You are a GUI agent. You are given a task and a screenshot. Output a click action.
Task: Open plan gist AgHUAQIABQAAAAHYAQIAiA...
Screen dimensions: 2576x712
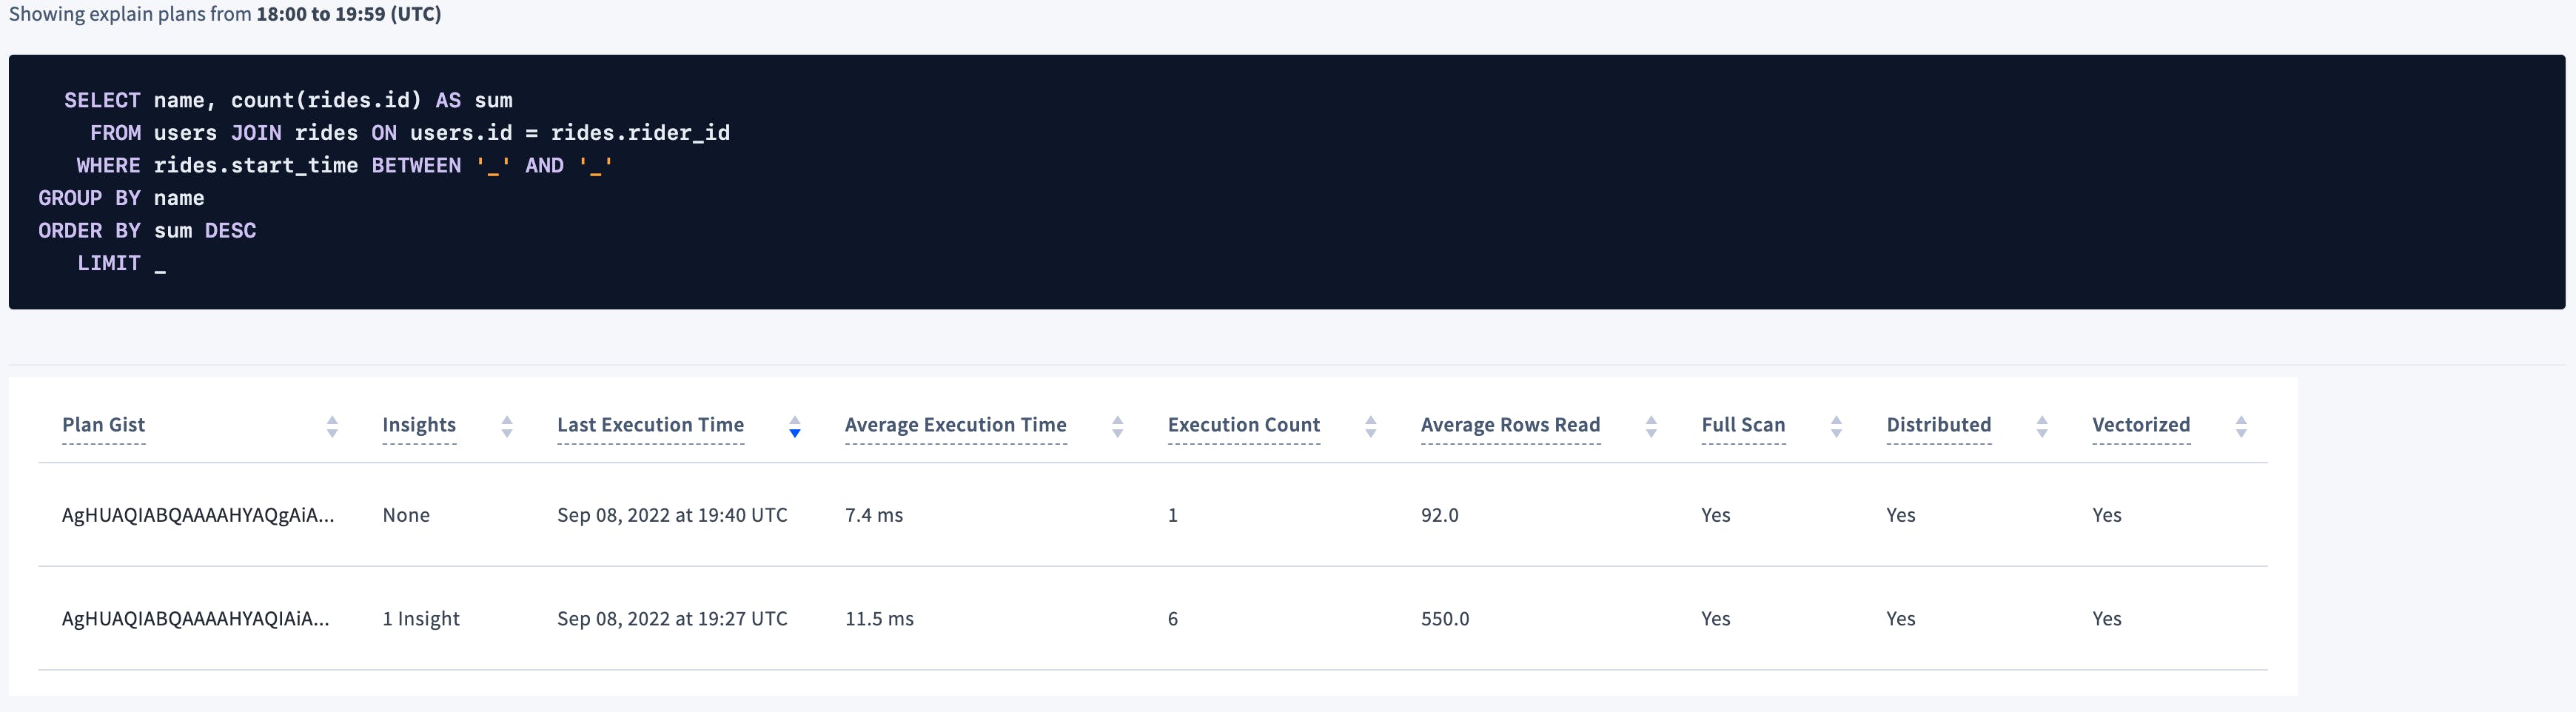(195, 619)
